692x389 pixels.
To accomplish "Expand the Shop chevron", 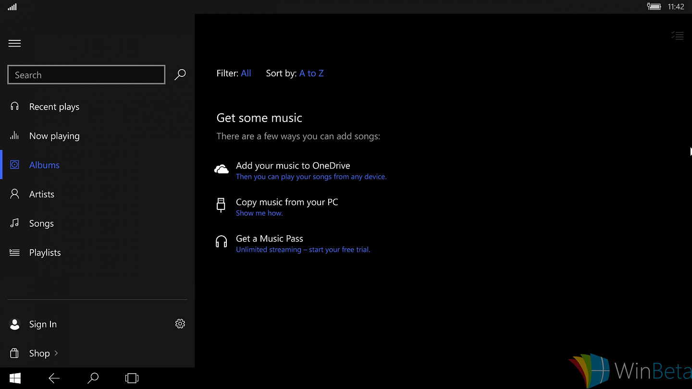I will point(56,353).
